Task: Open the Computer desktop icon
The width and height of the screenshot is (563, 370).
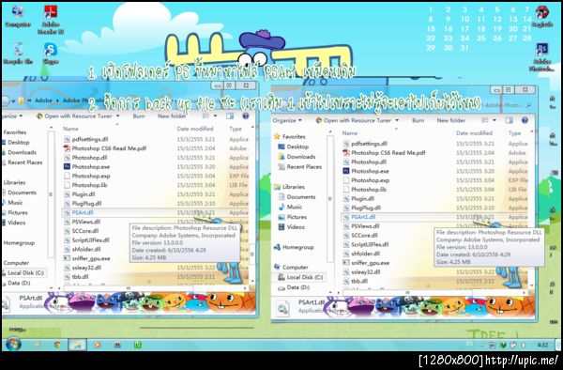Action: point(17,16)
